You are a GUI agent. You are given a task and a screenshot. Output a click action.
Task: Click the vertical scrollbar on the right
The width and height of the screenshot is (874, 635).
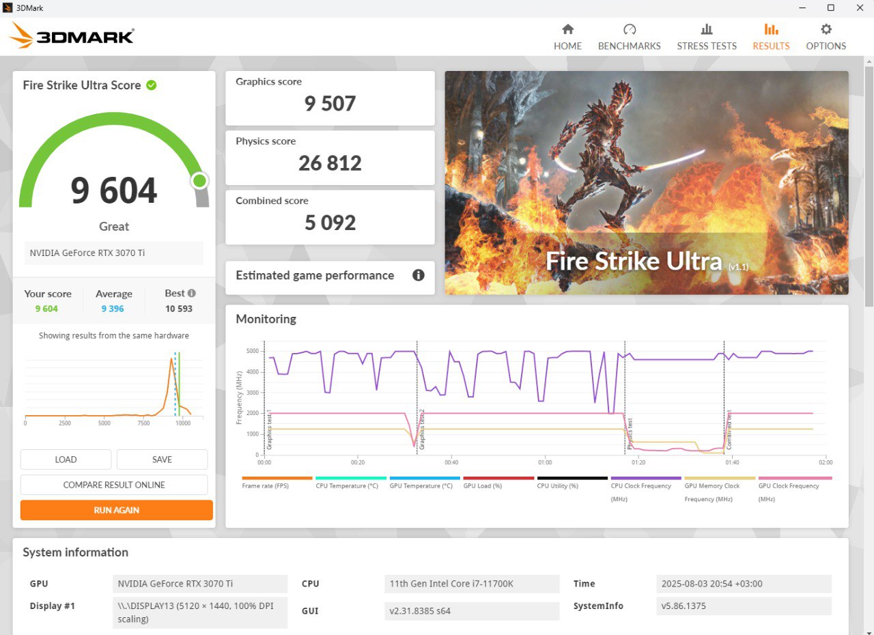[x=869, y=186]
